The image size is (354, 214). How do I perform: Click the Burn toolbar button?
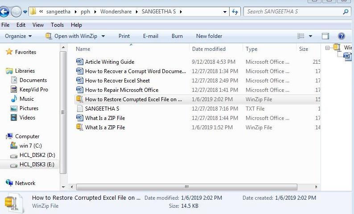177,36
